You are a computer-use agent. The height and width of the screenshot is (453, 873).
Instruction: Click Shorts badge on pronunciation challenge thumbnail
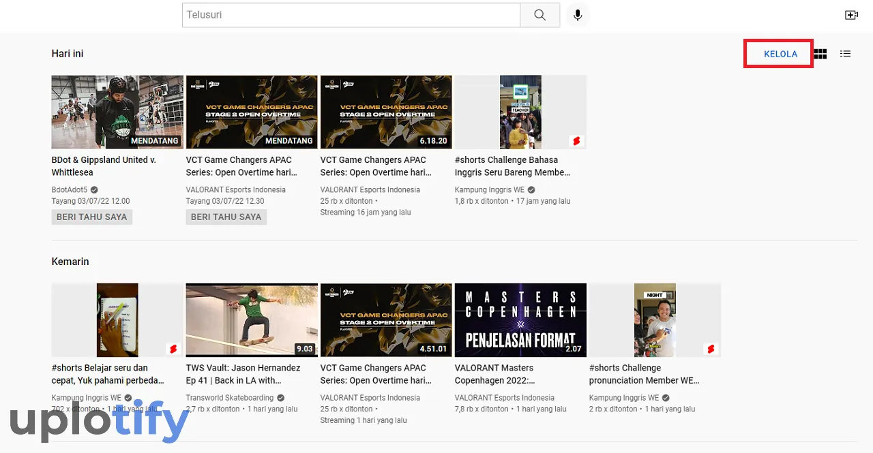[711, 349]
